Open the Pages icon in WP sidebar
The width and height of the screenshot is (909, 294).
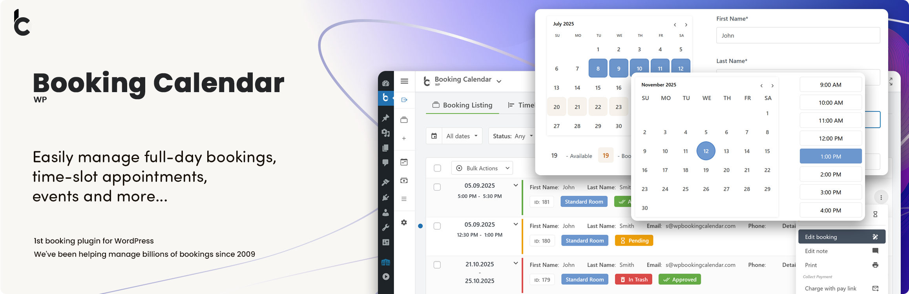[386, 148]
